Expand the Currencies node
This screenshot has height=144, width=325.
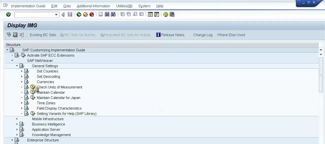tap(22, 82)
